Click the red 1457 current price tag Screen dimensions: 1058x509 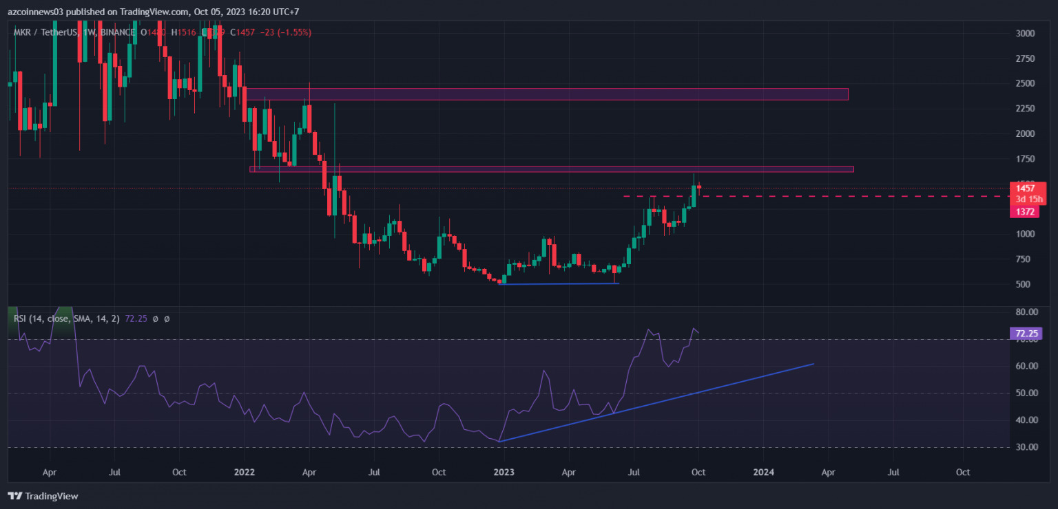(1025, 188)
